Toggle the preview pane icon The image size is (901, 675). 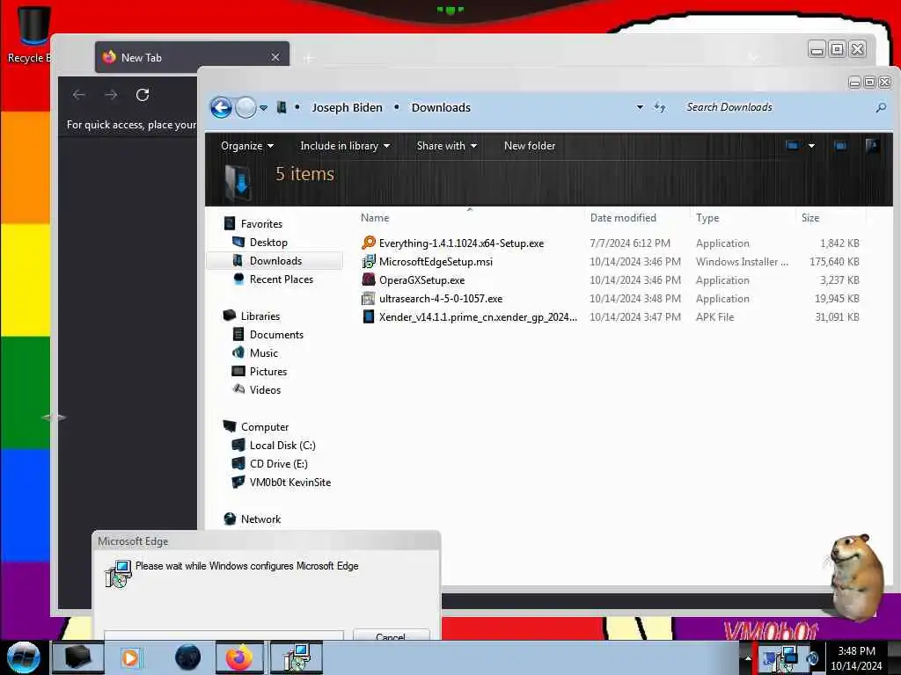point(840,146)
